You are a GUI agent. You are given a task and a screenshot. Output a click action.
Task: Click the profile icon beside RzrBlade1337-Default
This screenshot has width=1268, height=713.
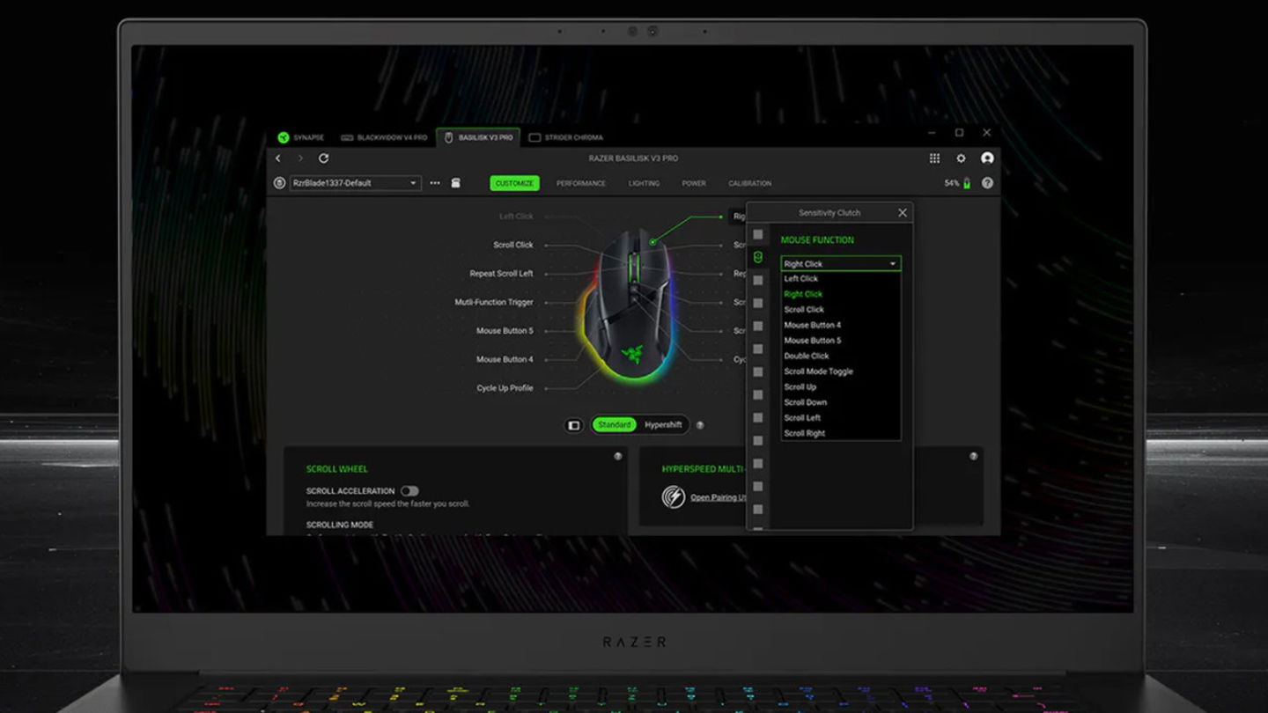(x=279, y=183)
